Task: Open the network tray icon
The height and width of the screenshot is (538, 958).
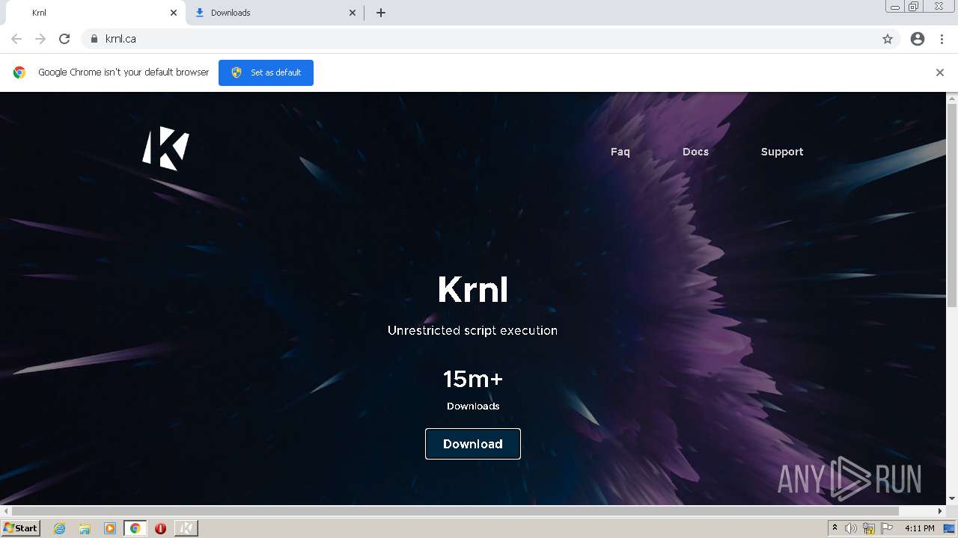Action: coord(869,528)
